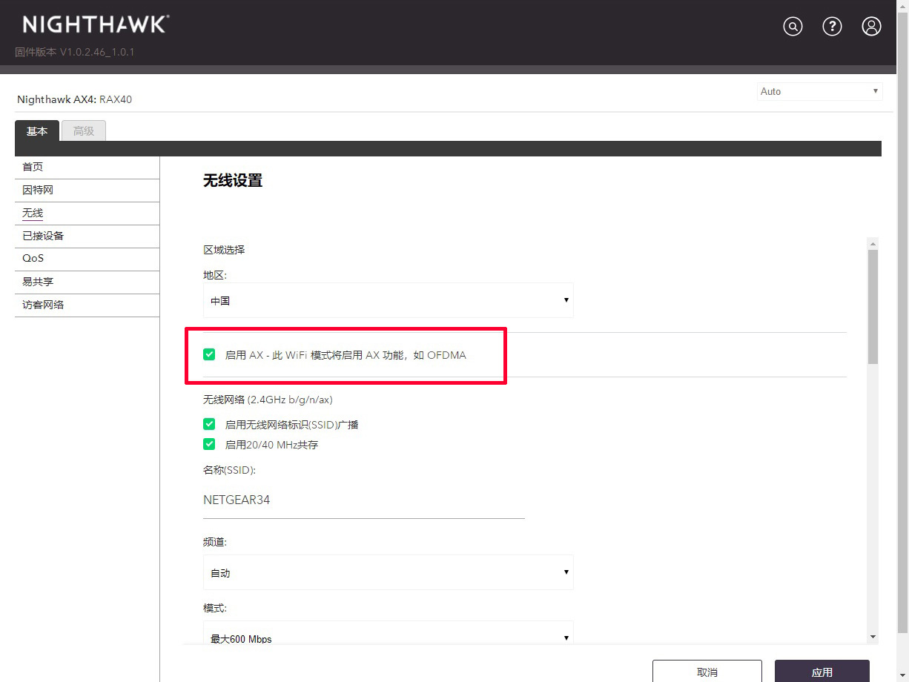Click the 无线网络 (2.4GHz b/g/n/ax) label
The width and height of the screenshot is (909, 682).
pos(268,400)
